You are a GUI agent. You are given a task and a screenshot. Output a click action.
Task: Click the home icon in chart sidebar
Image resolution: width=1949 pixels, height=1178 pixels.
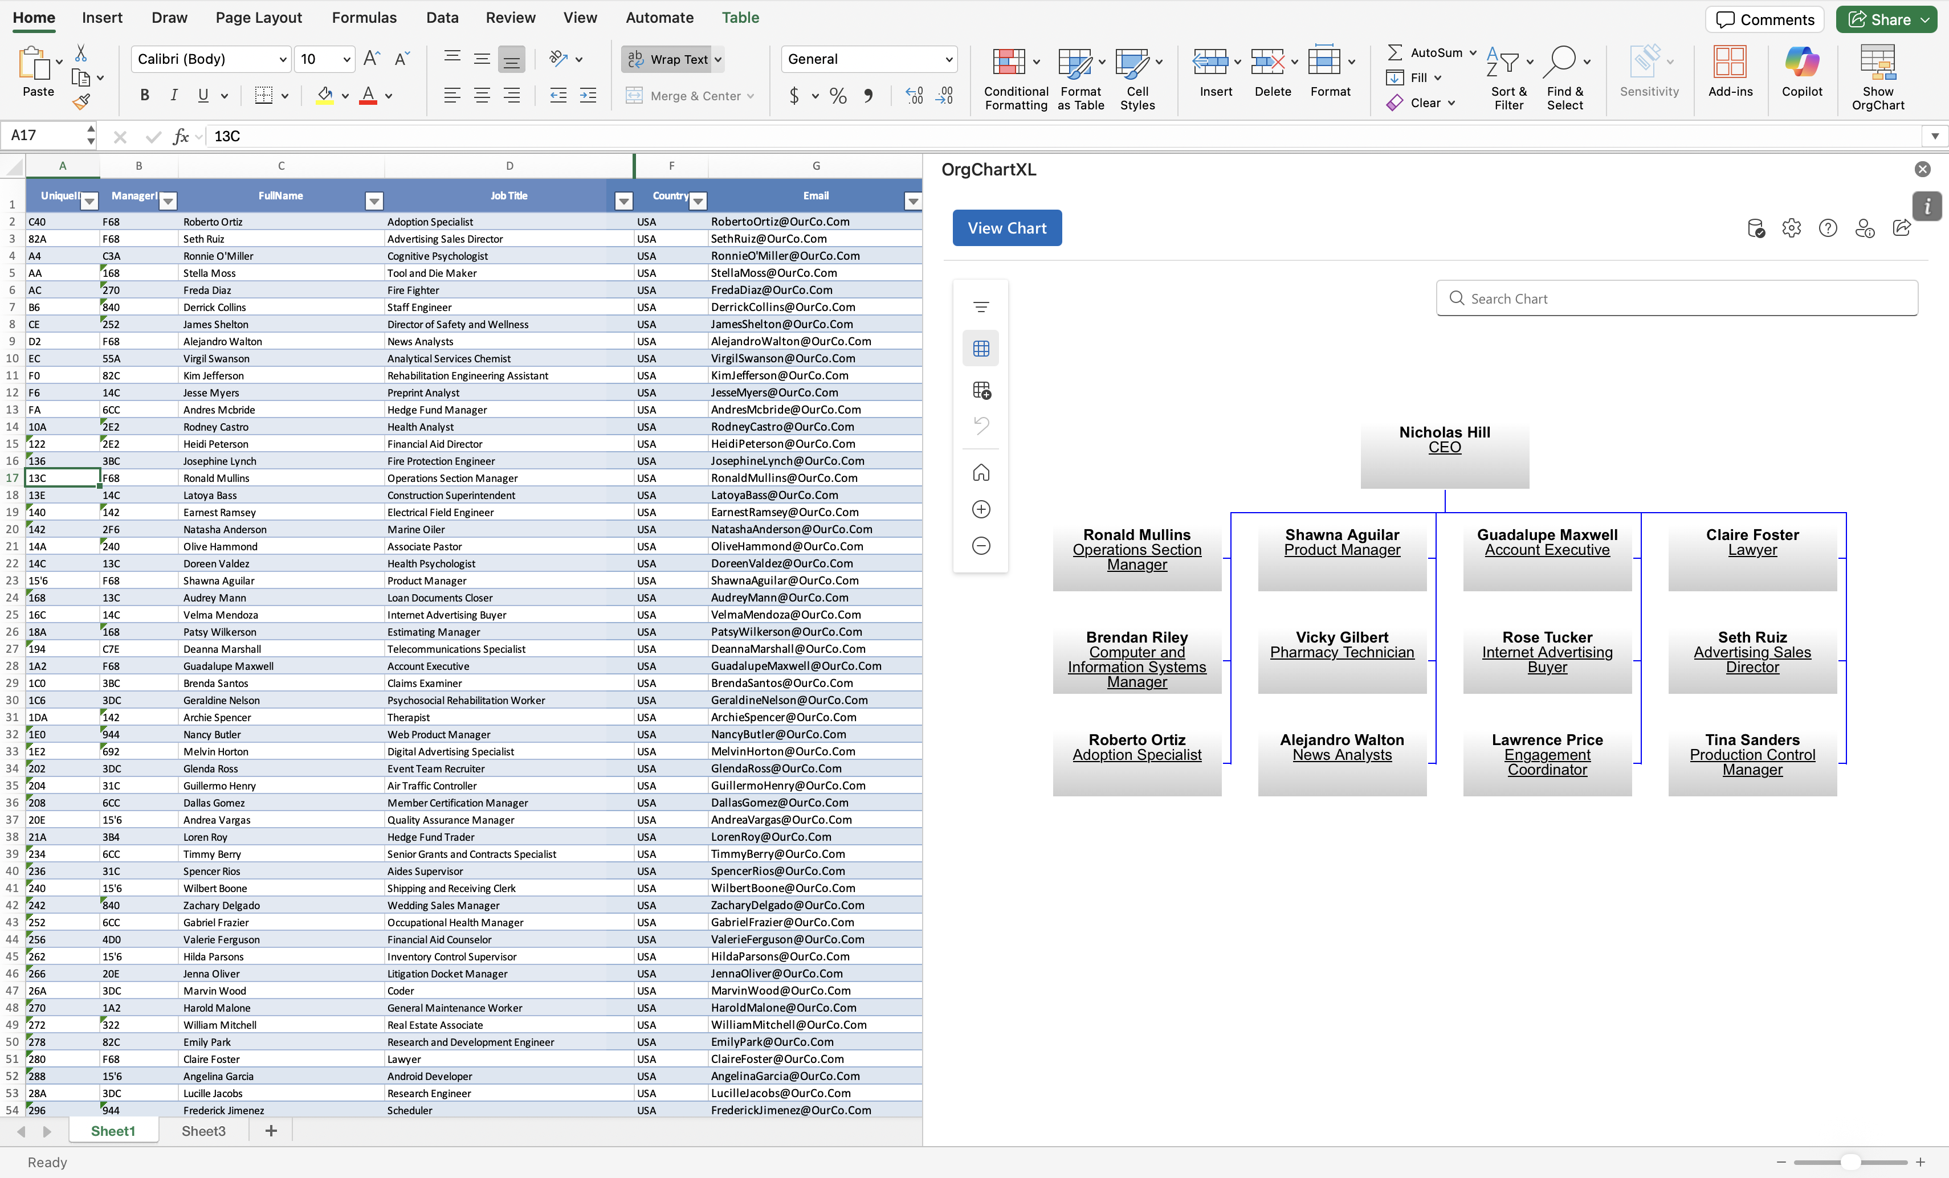click(981, 473)
